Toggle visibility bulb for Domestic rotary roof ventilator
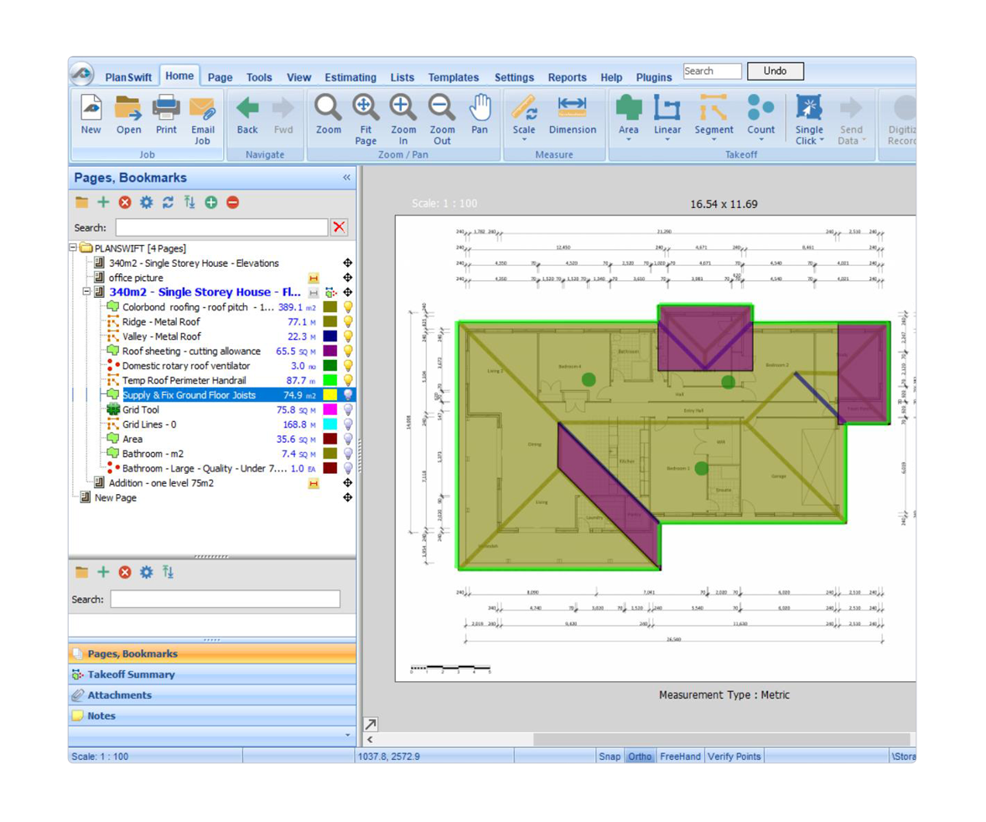The width and height of the screenshot is (986, 822). [348, 366]
